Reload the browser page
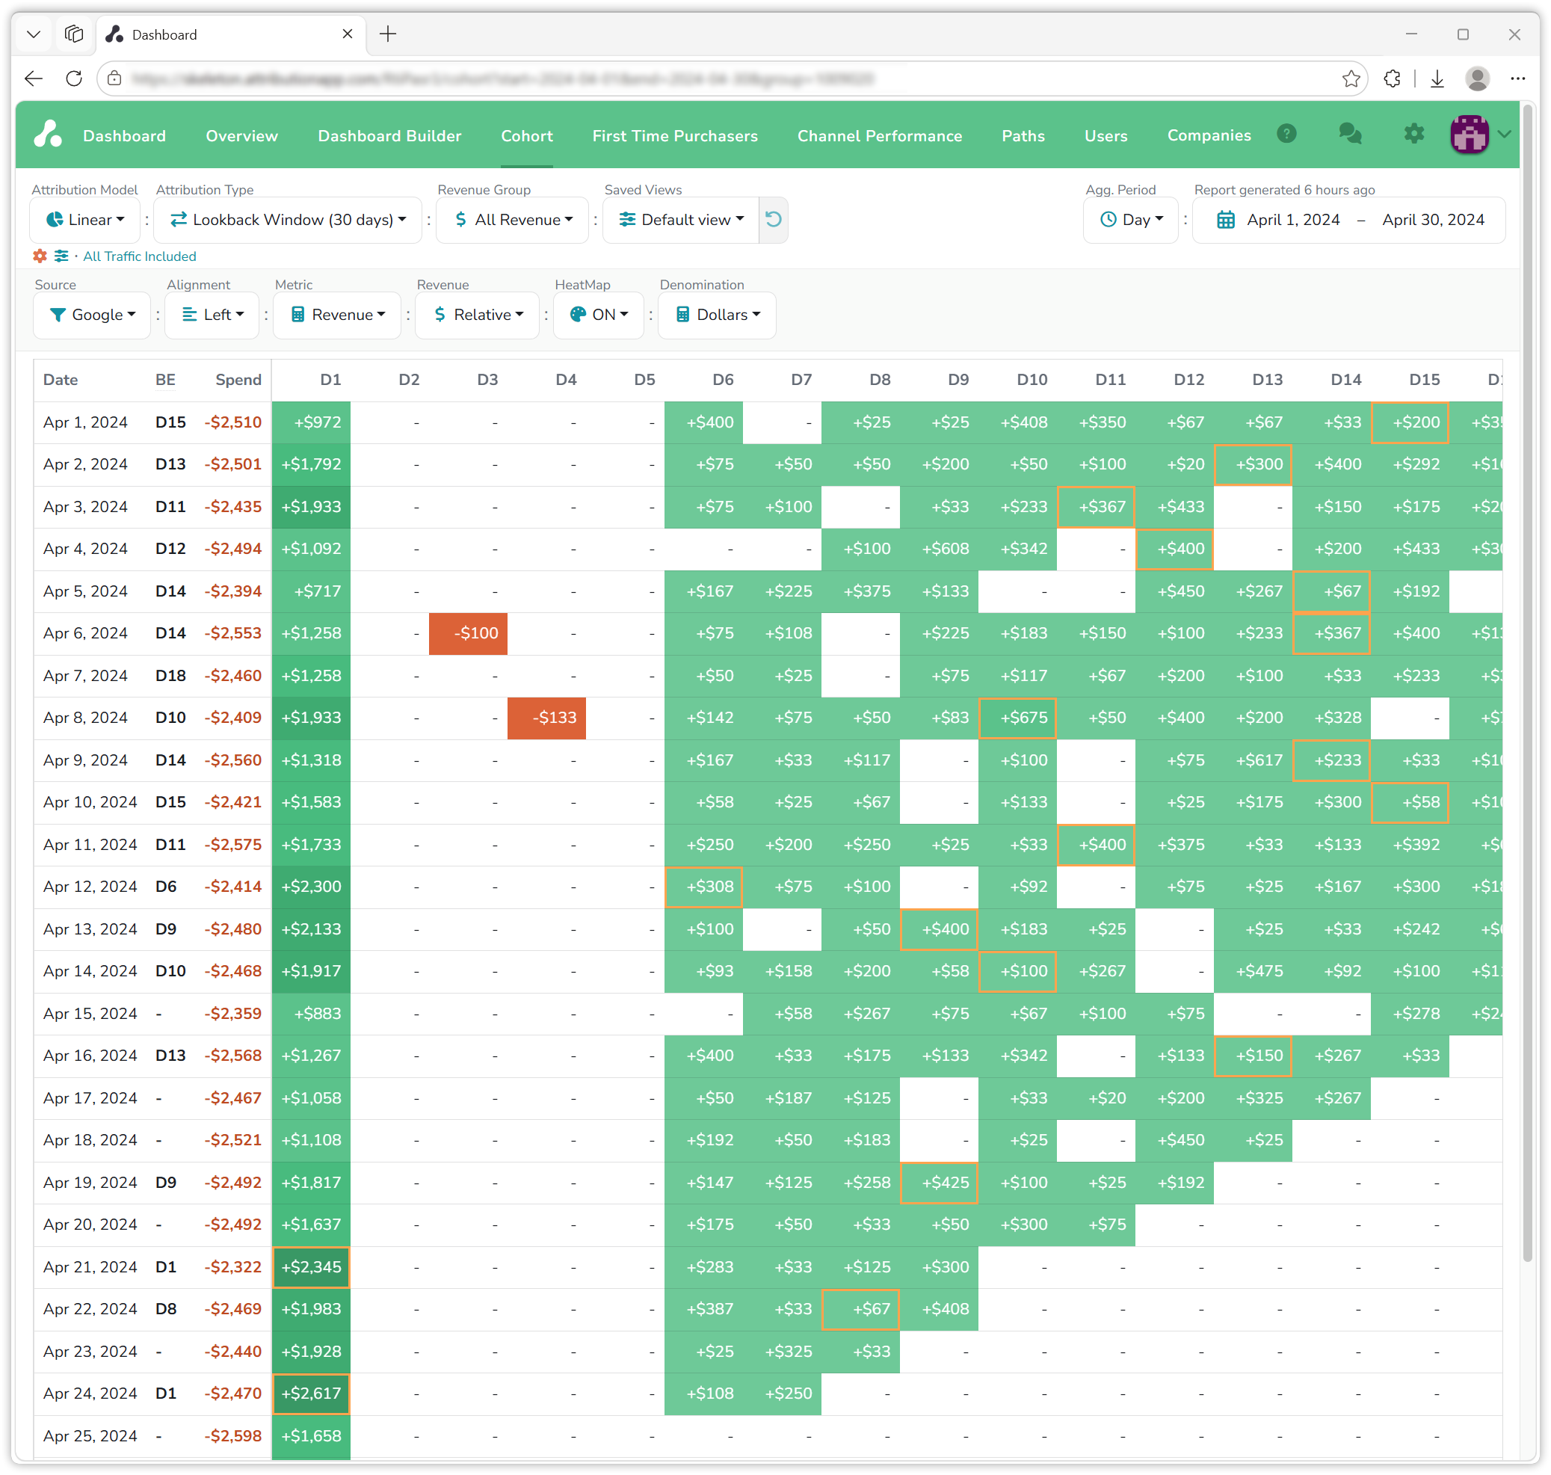 pos(74,78)
